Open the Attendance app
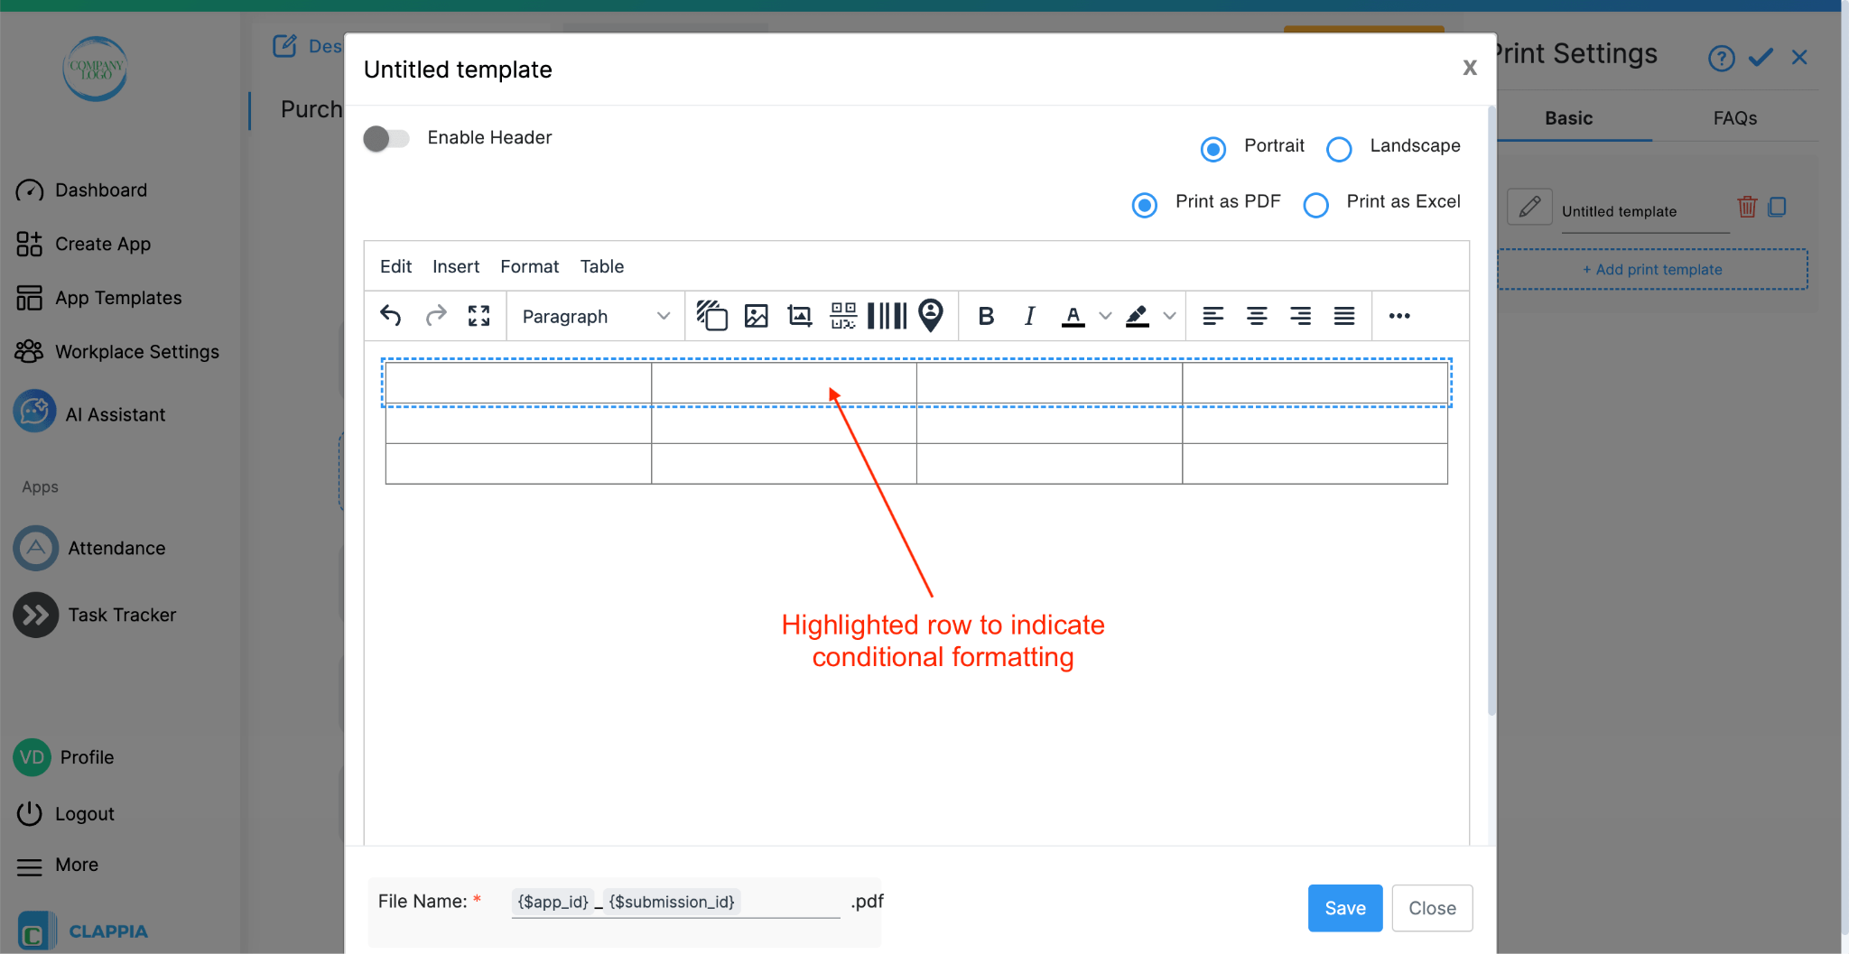Screen dimensions: 1849x954 pyautogui.click(x=89, y=548)
